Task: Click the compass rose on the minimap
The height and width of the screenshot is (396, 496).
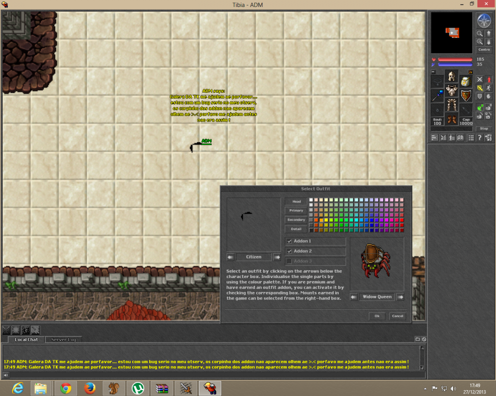Action: click(x=484, y=20)
